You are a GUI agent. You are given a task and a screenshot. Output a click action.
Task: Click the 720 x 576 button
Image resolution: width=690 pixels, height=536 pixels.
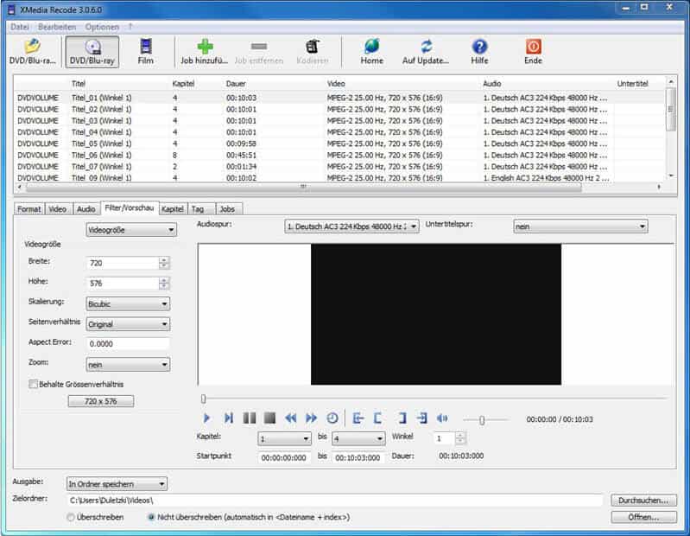coord(101,401)
